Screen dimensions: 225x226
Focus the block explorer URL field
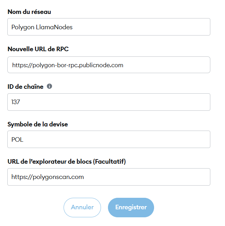tap(109, 177)
